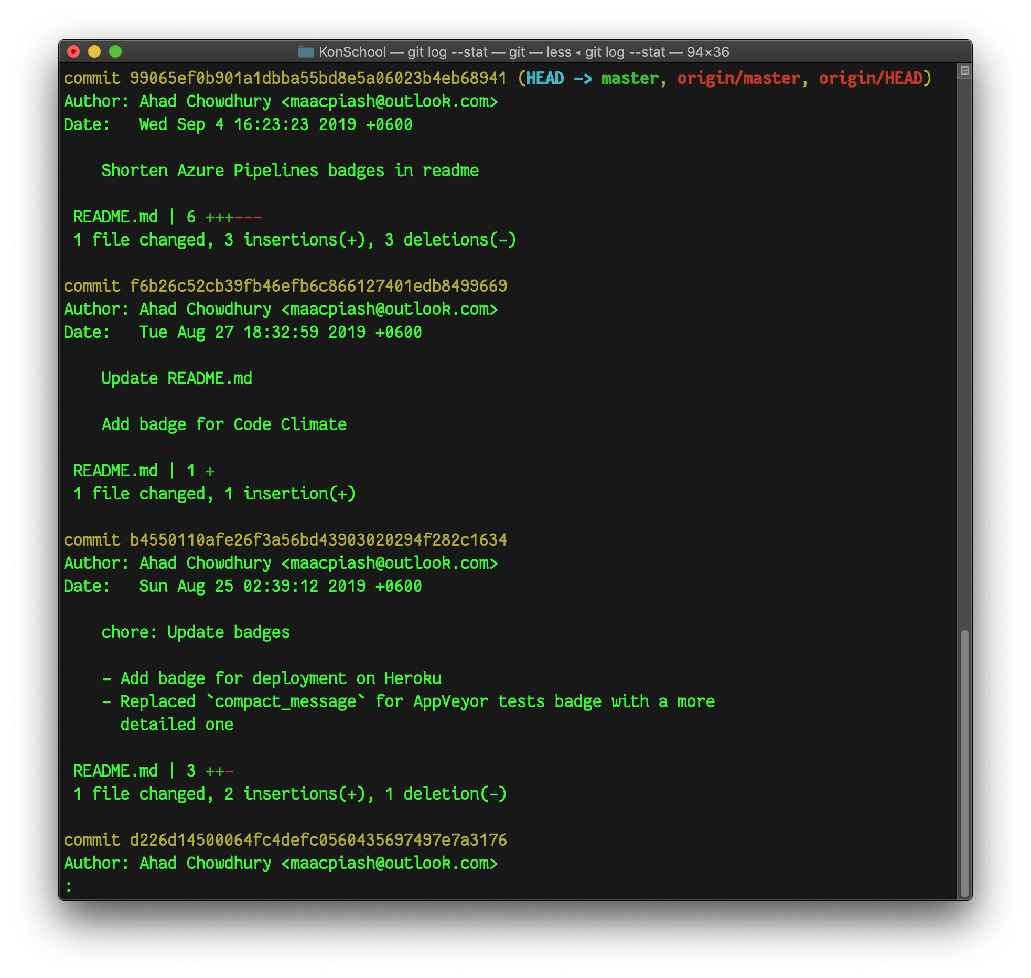Select commit hash d226d14500064fc4defc0560435697497e7a3176

click(x=318, y=840)
